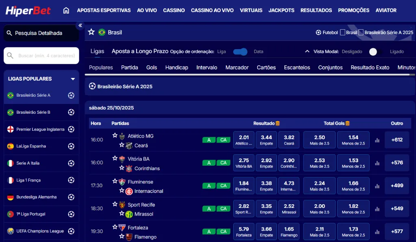Viewport: 416px width, 242px height.
Task: Click the A badge for Vitória BA match
Action: (209, 163)
